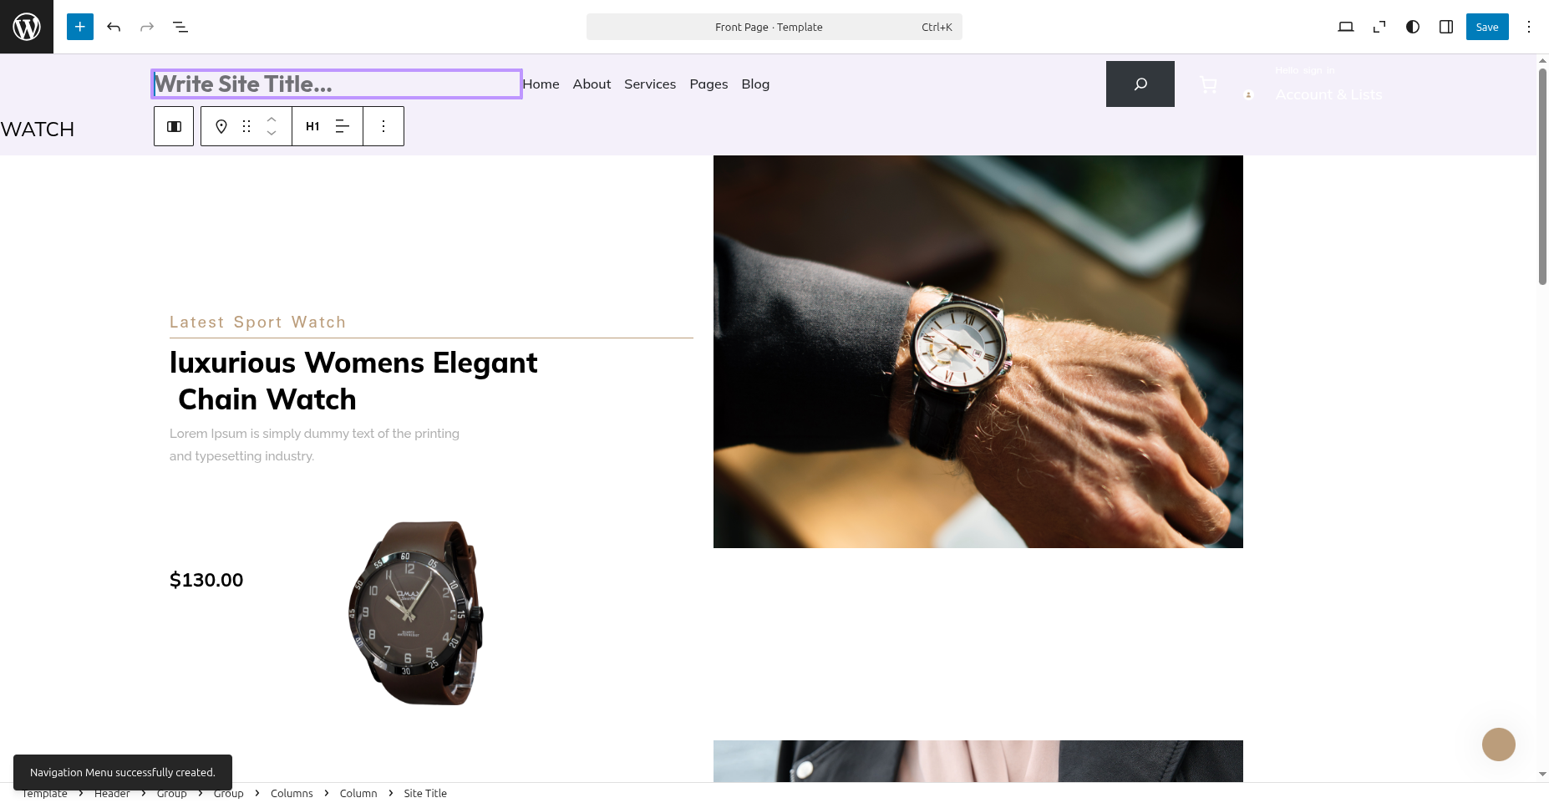Toggle the Settings sidebar panel
The width and height of the screenshot is (1549, 803).
[1446, 27]
